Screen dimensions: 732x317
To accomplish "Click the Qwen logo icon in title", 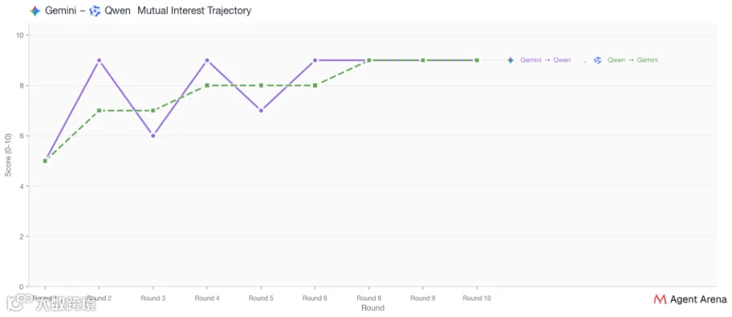I will click(x=95, y=11).
